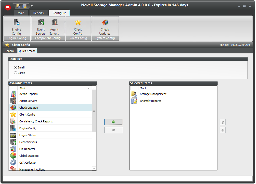
Task: Select Management Actions row
Action: click(x=51, y=169)
